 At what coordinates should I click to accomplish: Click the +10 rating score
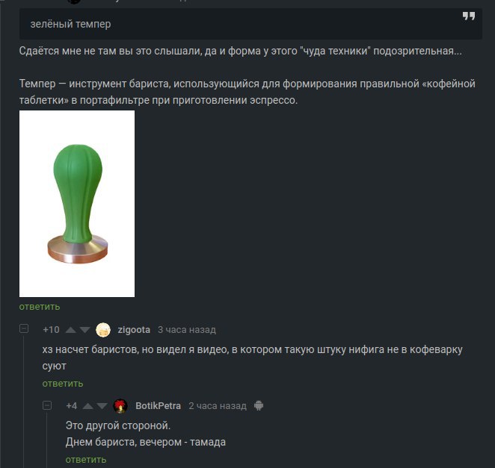click(x=51, y=330)
